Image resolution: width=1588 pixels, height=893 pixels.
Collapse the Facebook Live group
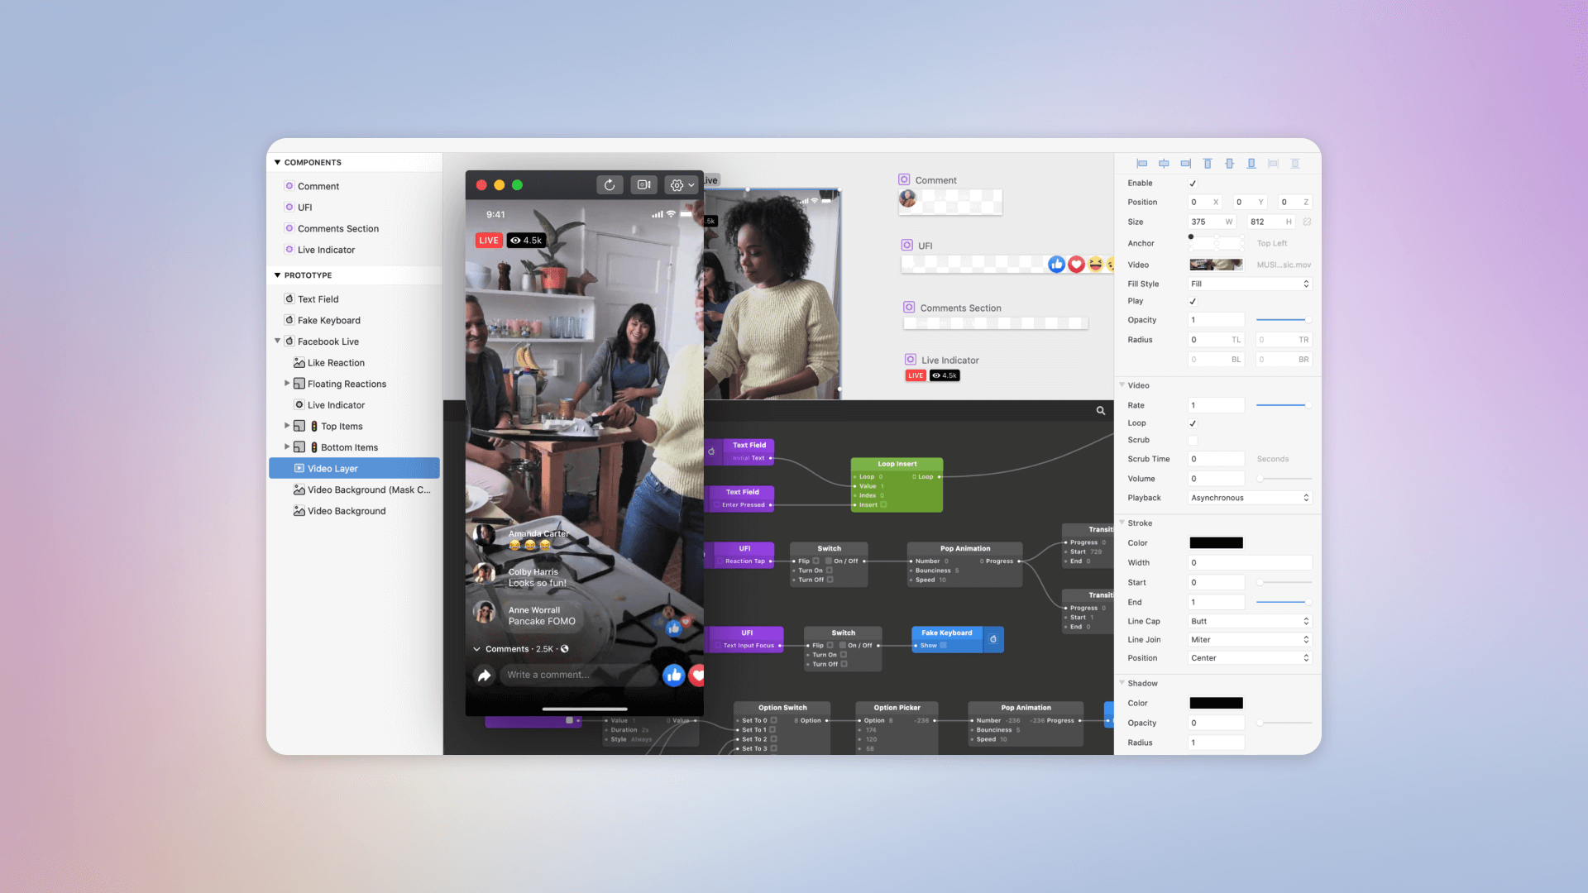click(277, 341)
